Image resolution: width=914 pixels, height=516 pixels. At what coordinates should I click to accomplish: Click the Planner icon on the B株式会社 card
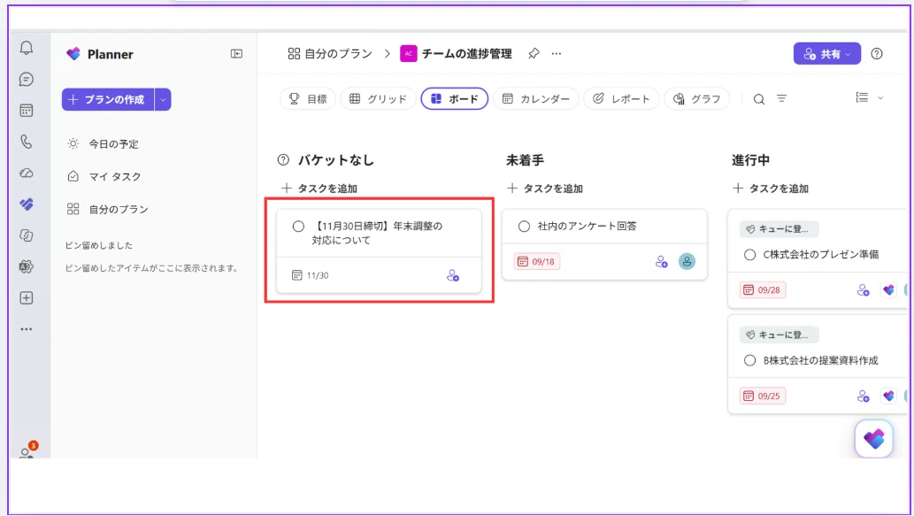888,396
